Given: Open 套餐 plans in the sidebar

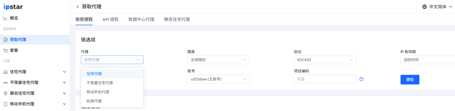Looking at the screenshot, I should [x=14, y=50].
